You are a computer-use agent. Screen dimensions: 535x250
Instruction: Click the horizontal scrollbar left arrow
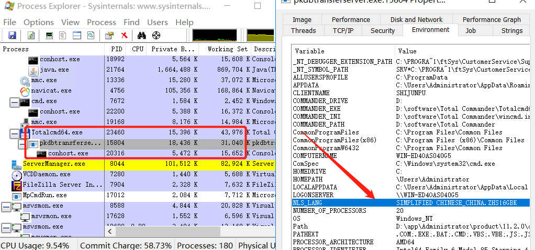pyautogui.click(x=110, y=232)
